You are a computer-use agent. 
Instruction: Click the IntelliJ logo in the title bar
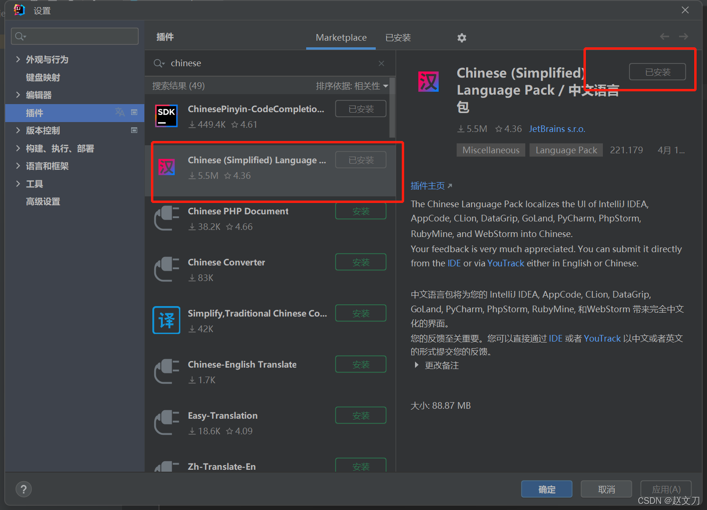tap(19, 10)
